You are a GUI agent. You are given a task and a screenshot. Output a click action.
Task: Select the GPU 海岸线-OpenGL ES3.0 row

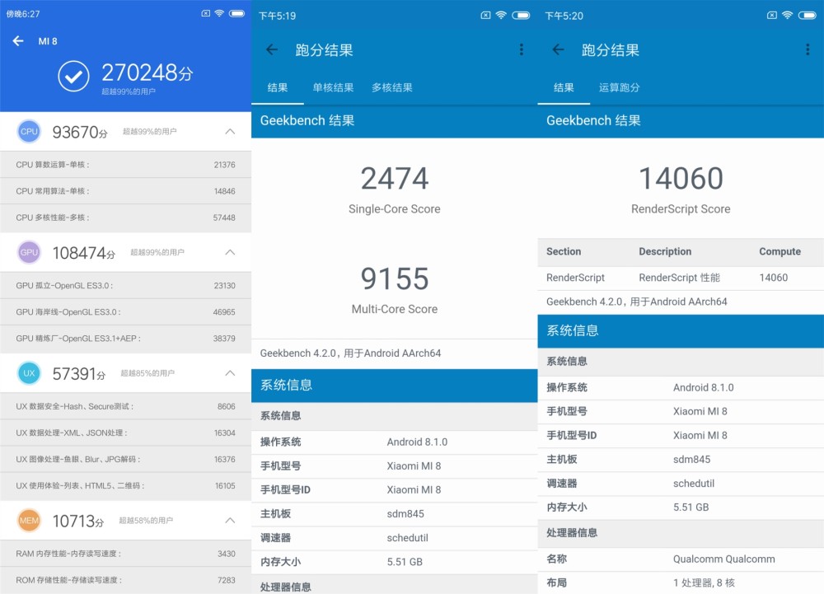point(125,312)
